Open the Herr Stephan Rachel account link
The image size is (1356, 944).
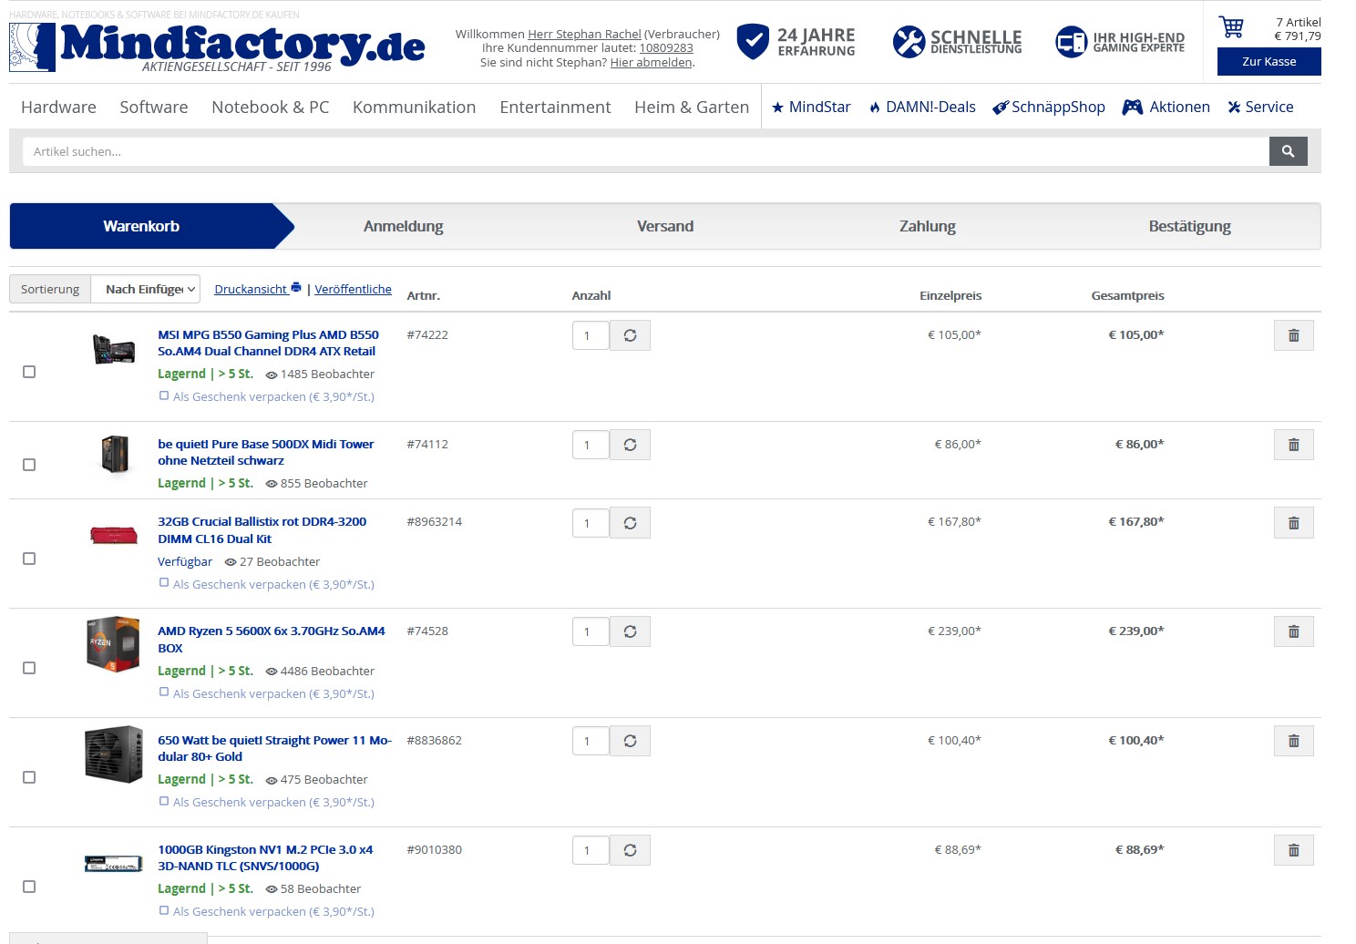click(x=585, y=34)
